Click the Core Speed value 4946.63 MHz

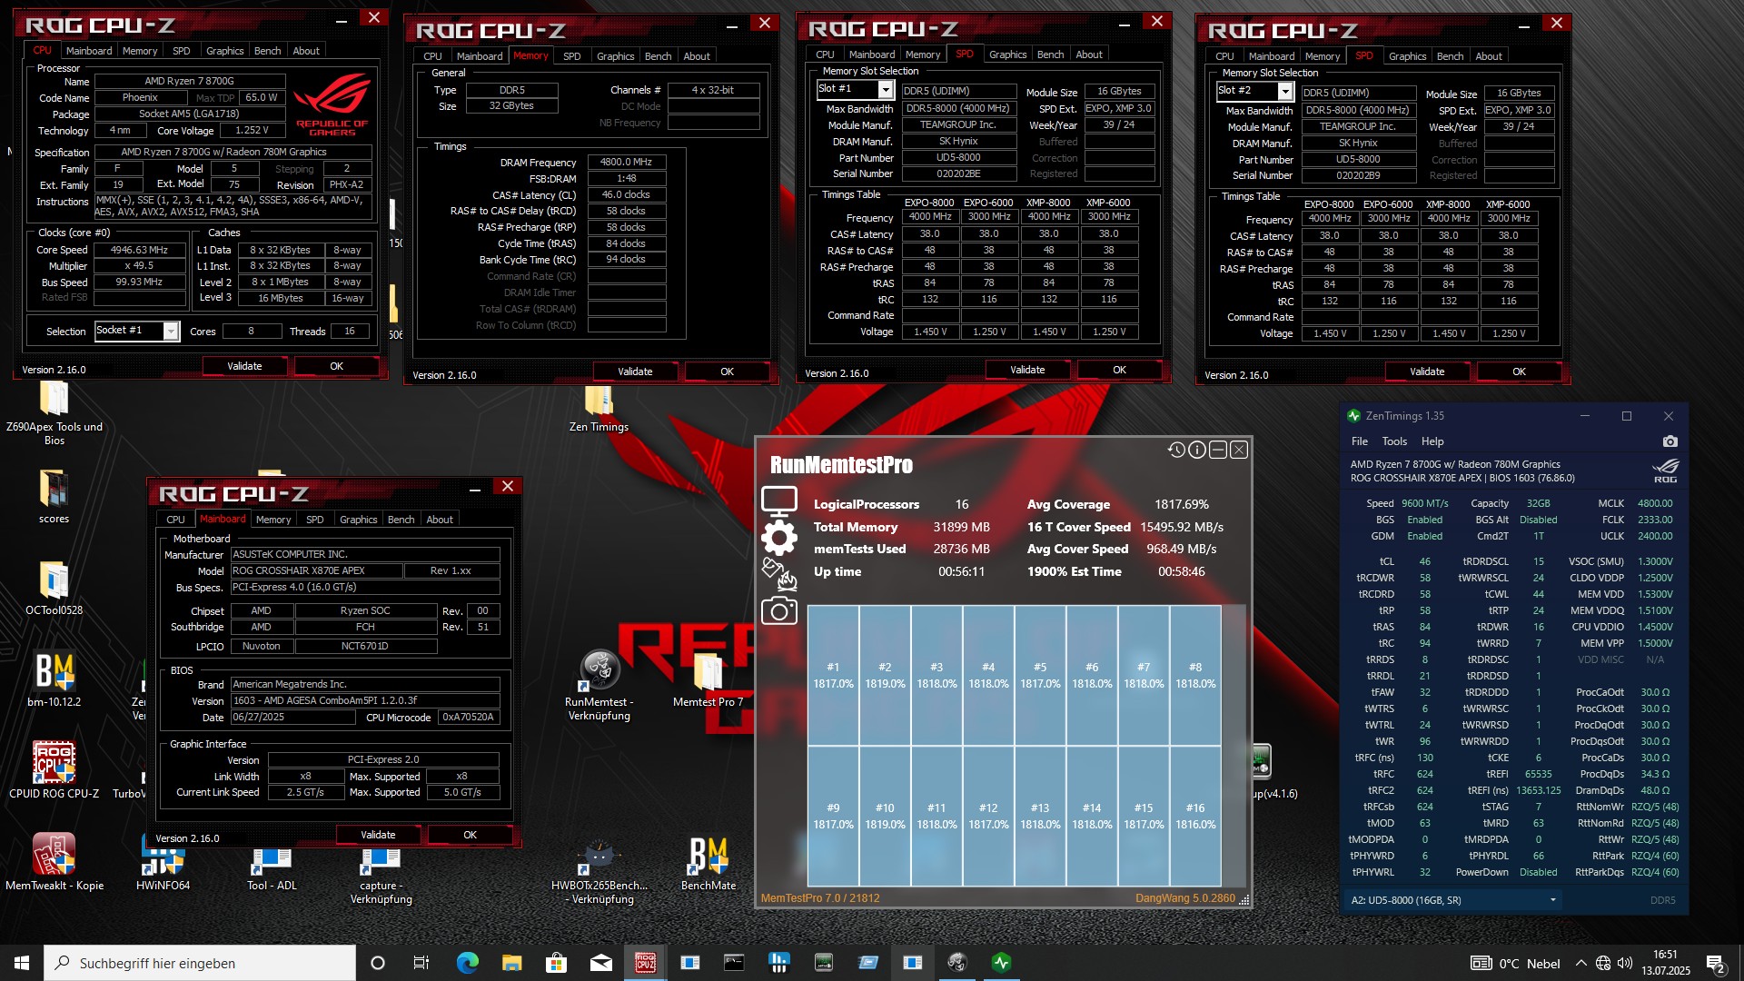tap(139, 250)
